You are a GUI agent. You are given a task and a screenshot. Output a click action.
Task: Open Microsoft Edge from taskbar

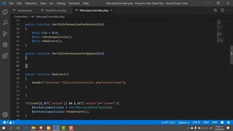click(x=26, y=128)
